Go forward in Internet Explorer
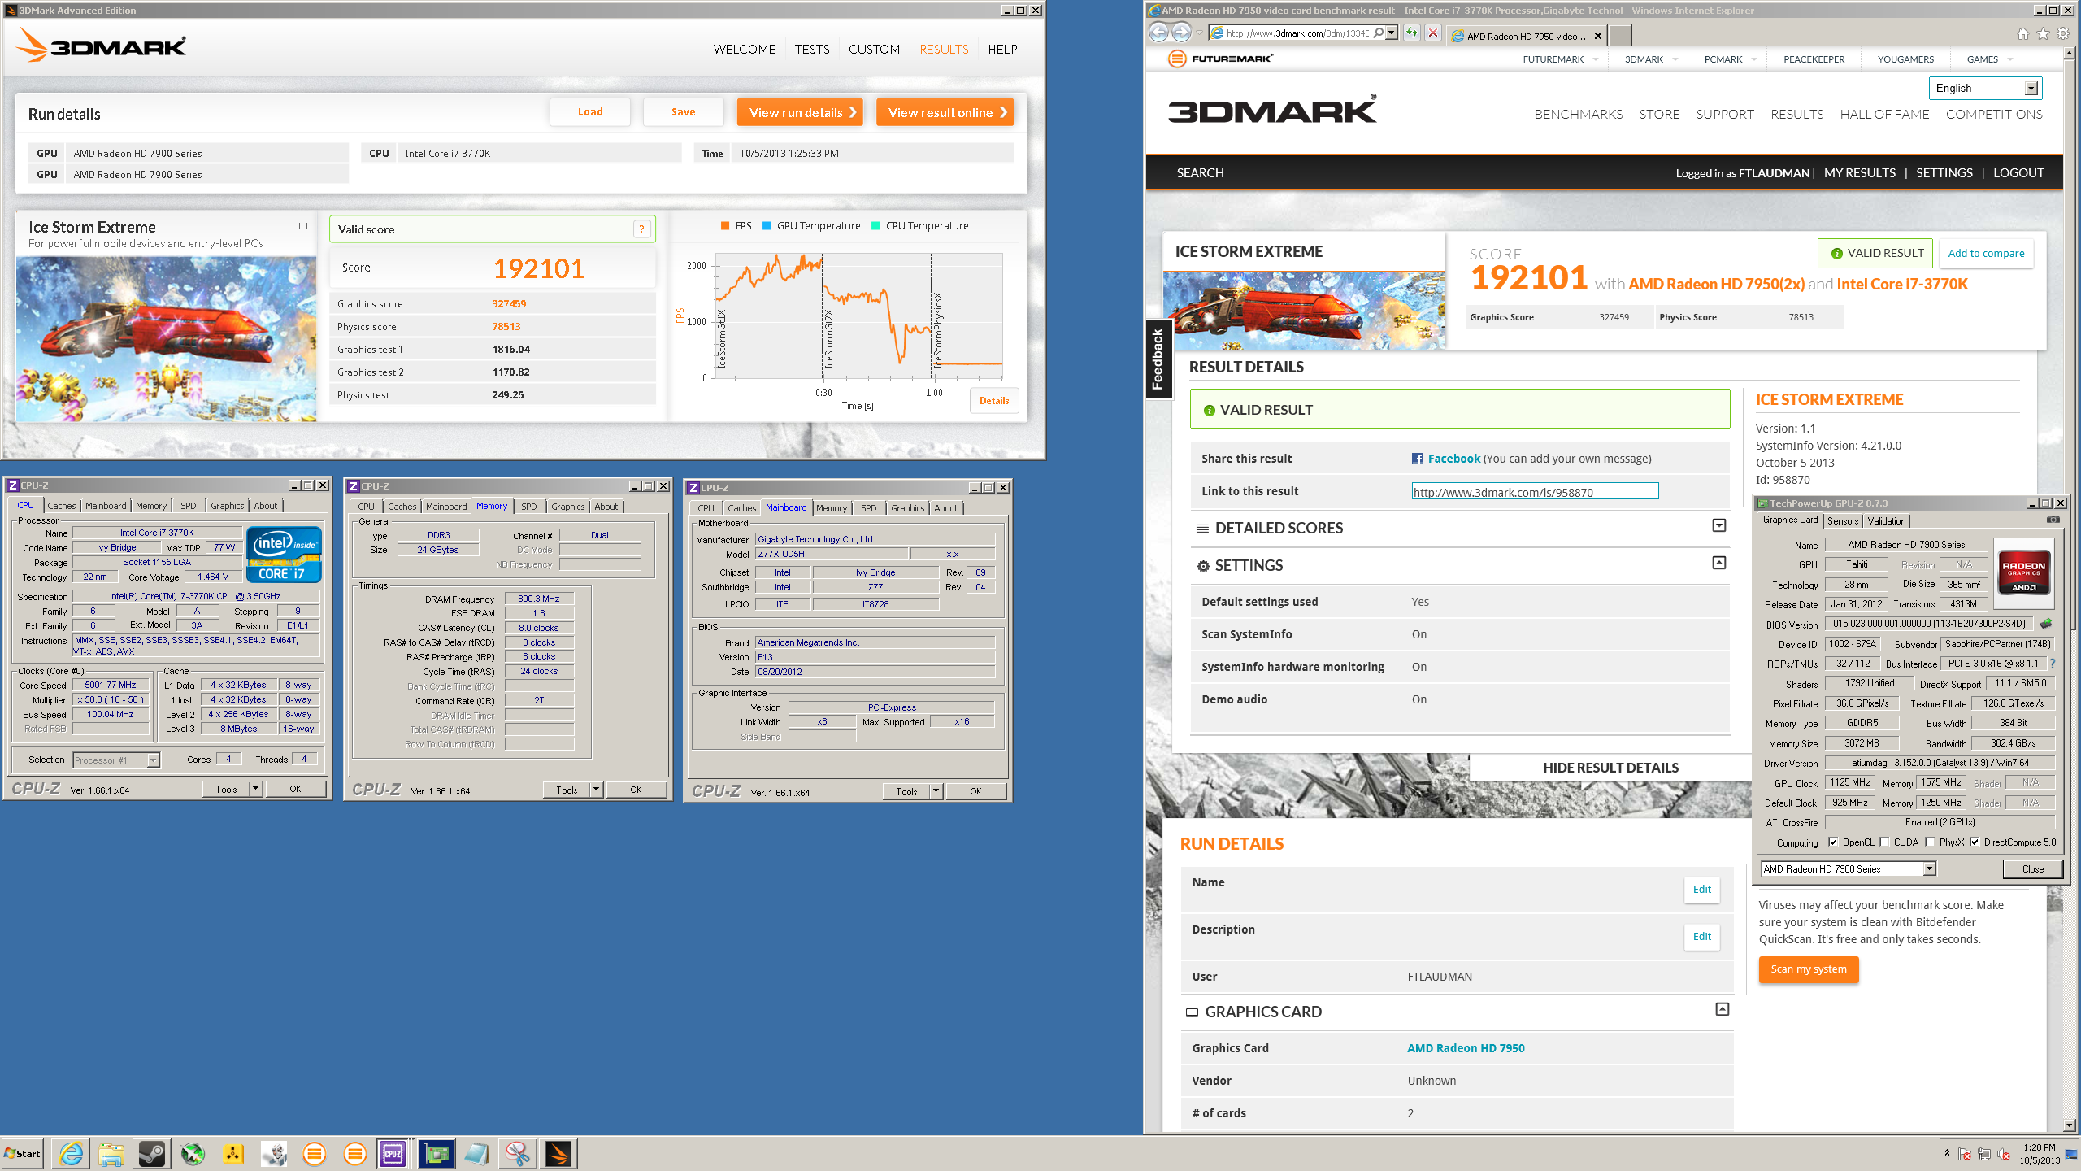This screenshot has height=1171, width=2081. pyautogui.click(x=1181, y=33)
